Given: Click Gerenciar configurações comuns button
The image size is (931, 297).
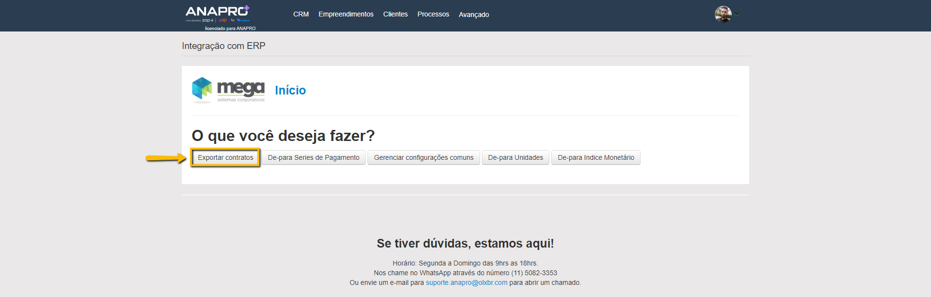Looking at the screenshot, I should (423, 157).
